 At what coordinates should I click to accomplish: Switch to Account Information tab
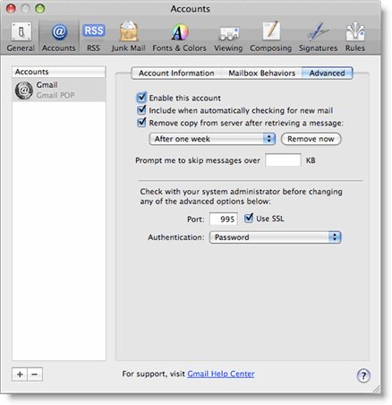click(176, 73)
